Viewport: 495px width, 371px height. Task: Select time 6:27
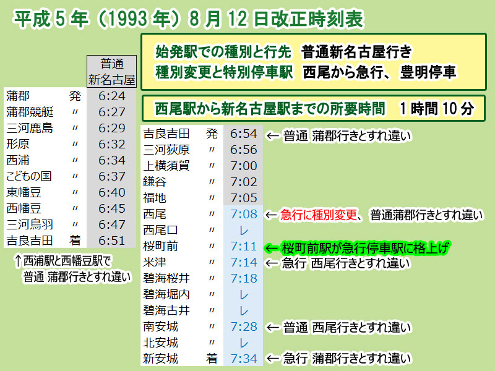pyautogui.click(x=112, y=112)
